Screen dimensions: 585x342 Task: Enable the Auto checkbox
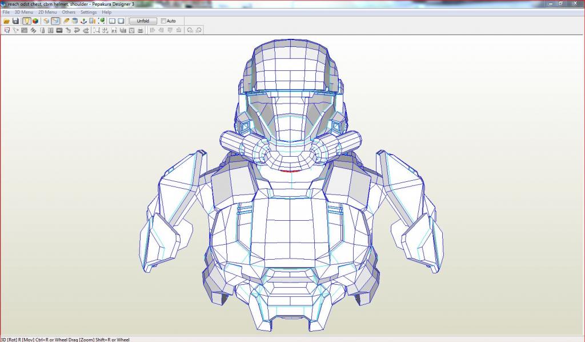coord(164,21)
